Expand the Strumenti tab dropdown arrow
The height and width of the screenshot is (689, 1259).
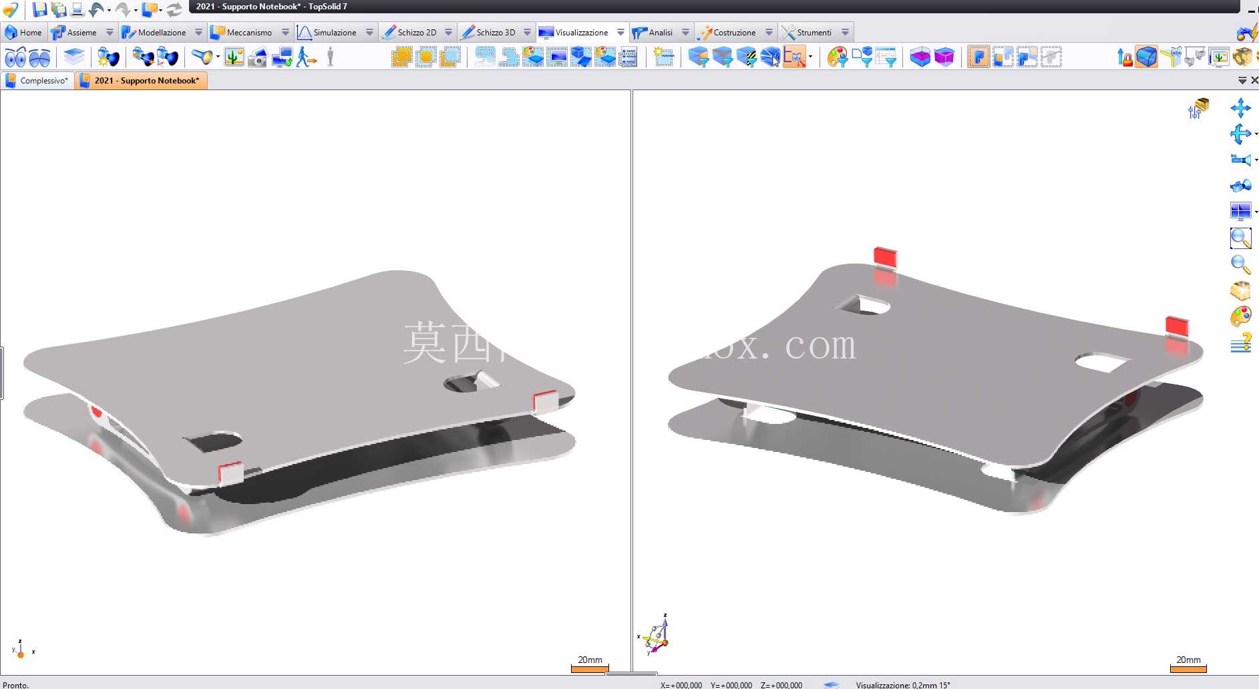click(x=845, y=32)
